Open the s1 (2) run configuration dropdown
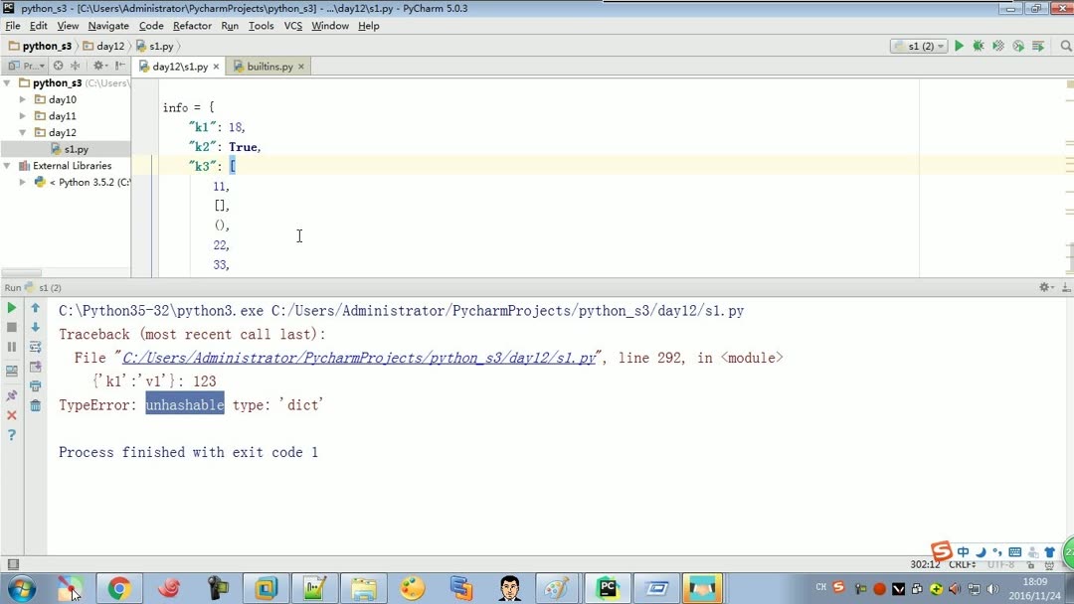This screenshot has height=604, width=1074. pyautogui.click(x=941, y=46)
